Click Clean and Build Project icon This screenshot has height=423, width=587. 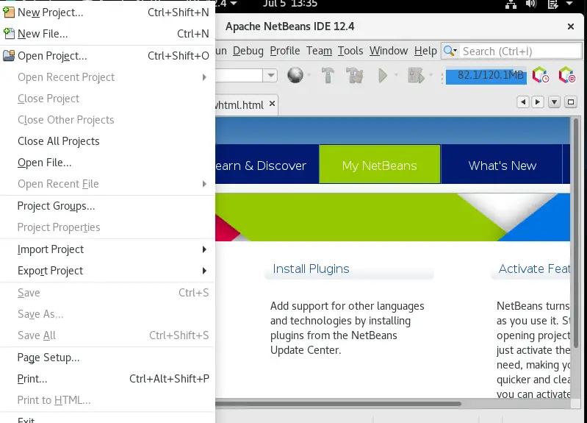click(x=354, y=75)
